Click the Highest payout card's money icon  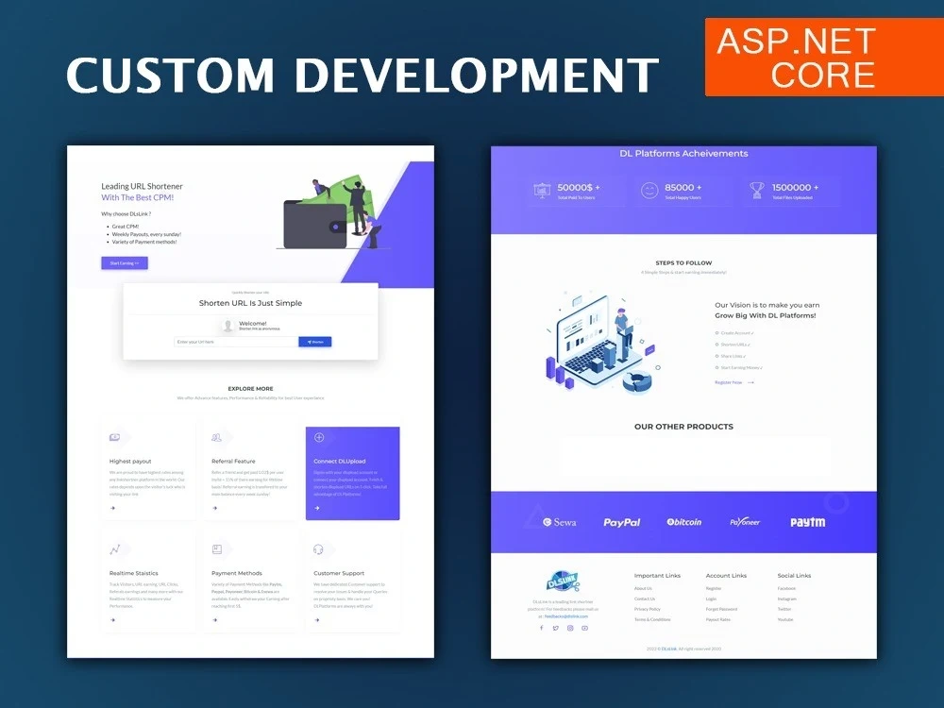pyautogui.click(x=114, y=438)
